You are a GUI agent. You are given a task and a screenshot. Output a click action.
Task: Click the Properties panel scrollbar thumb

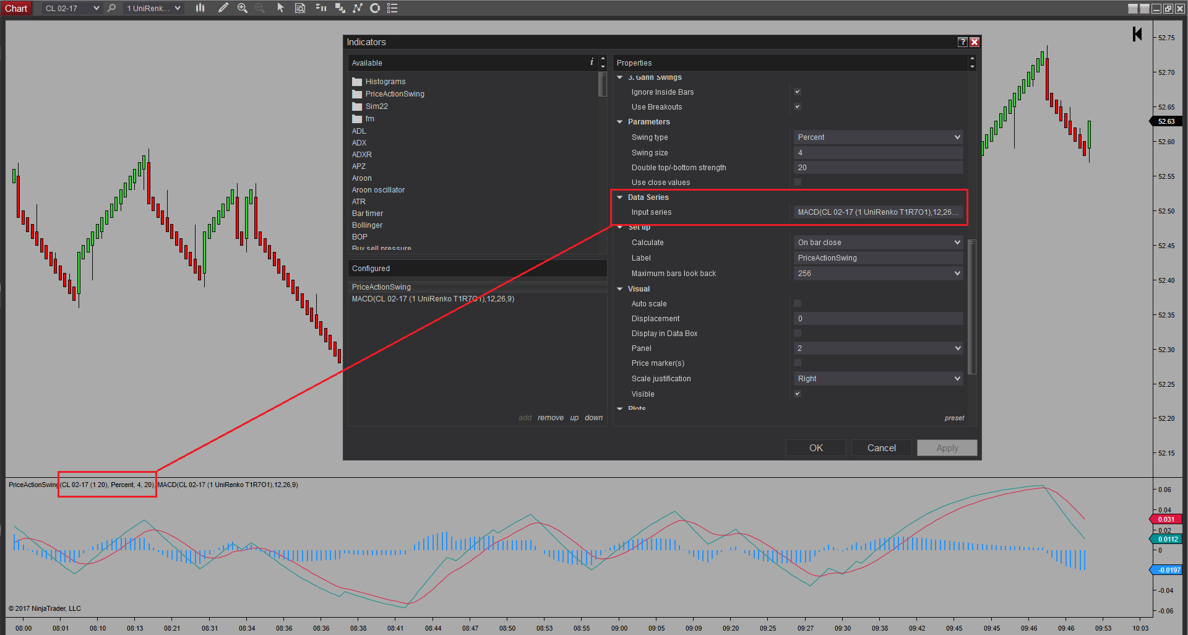[972, 307]
